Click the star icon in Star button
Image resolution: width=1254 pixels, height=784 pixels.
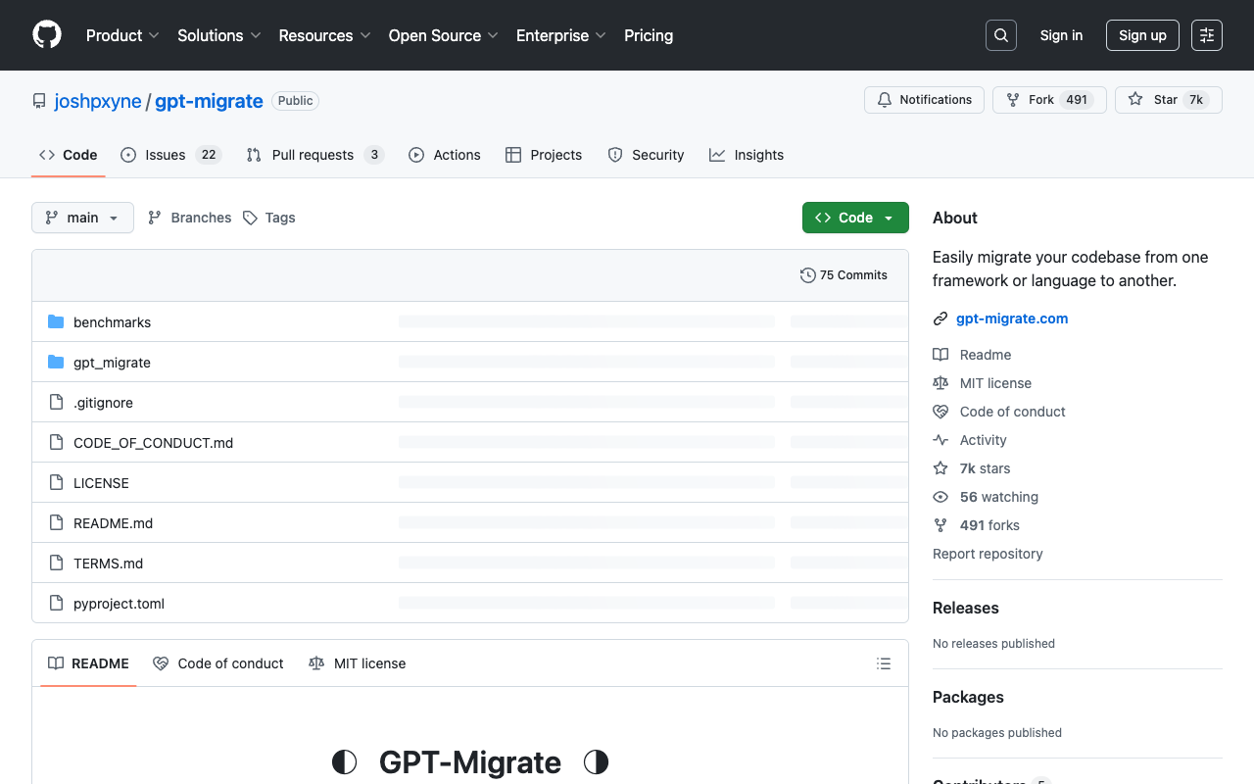[x=1135, y=100]
